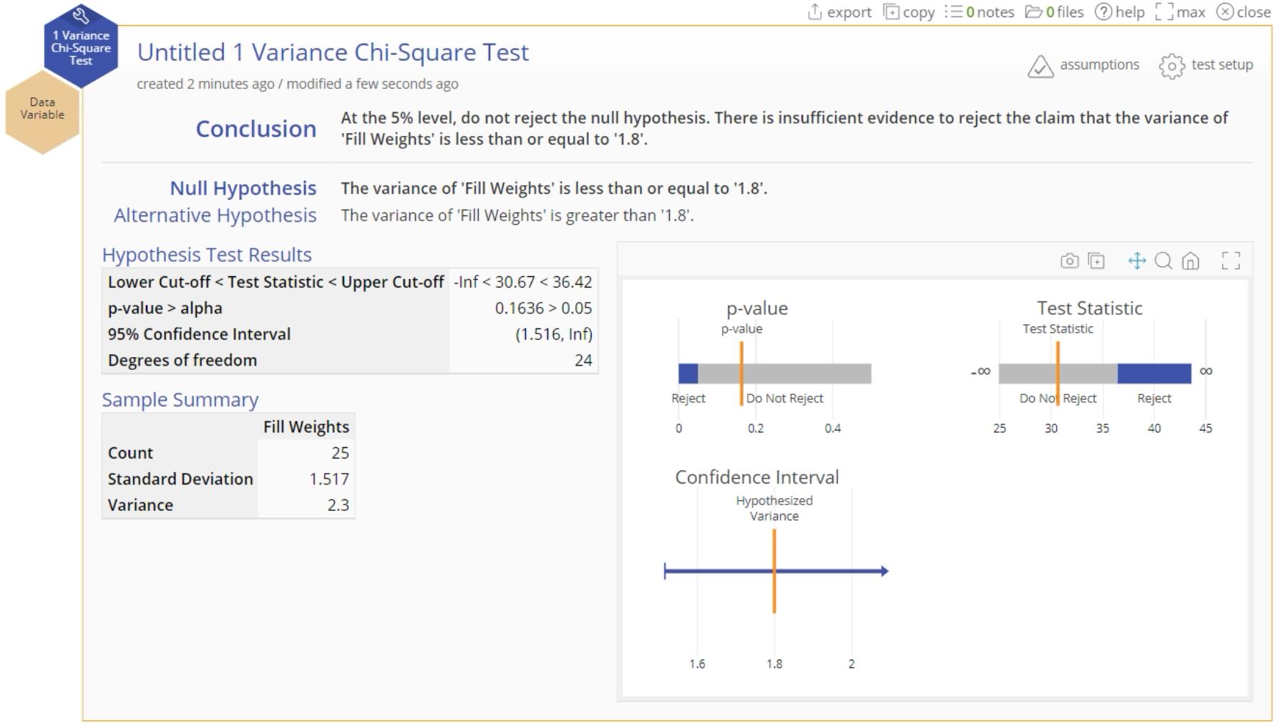The image size is (1281, 727).
Task: Open the attached files list
Action: tap(1055, 12)
